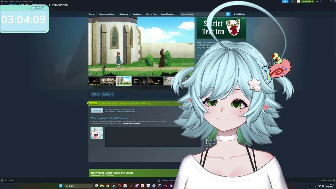Click the volume icon in system tray
Image resolution: width=336 pixels, height=189 pixels.
coord(323,186)
